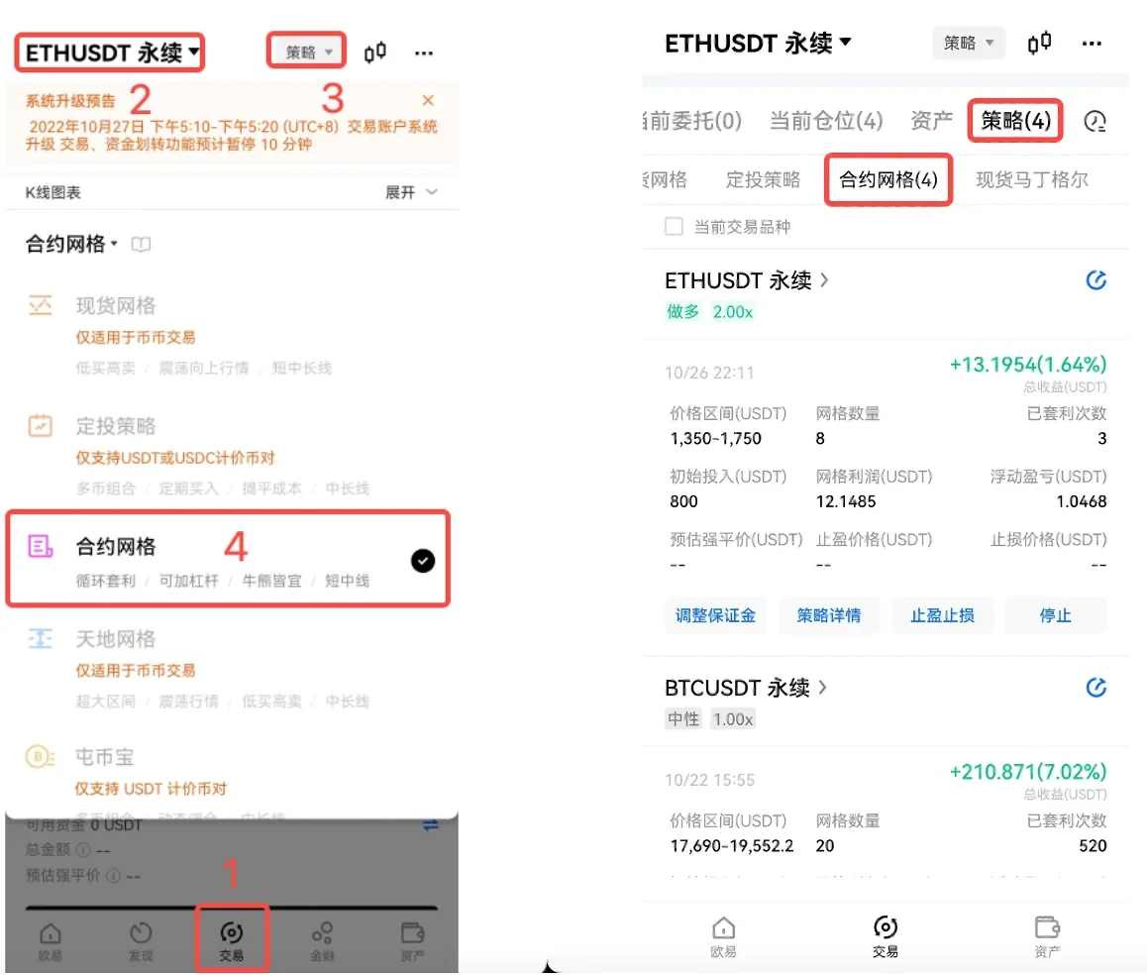Switch to the 当前仓位(4) tab
Viewport: 1147px width, 975px height.
[x=825, y=121]
